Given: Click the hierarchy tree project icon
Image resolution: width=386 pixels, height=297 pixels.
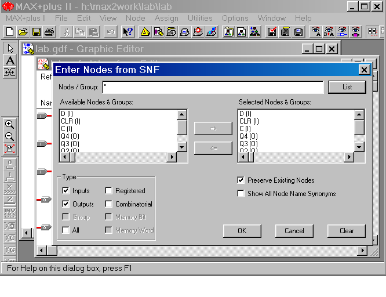Looking at the screenshot, I should click(255, 32).
